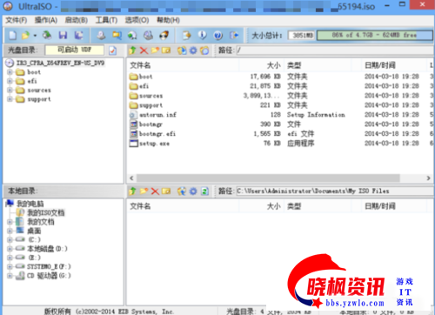The height and width of the screenshot is (315, 435).
Task: Click the Save floppy disk icon
Action: click(x=63, y=36)
